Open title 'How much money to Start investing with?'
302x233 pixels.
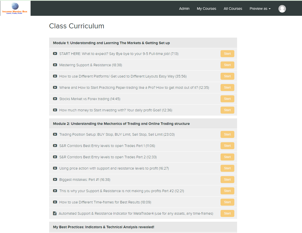point(116,110)
